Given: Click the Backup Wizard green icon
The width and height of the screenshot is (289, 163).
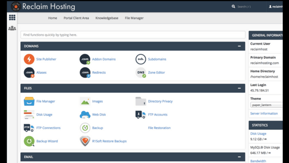Looking at the screenshot, I should coord(29,141).
